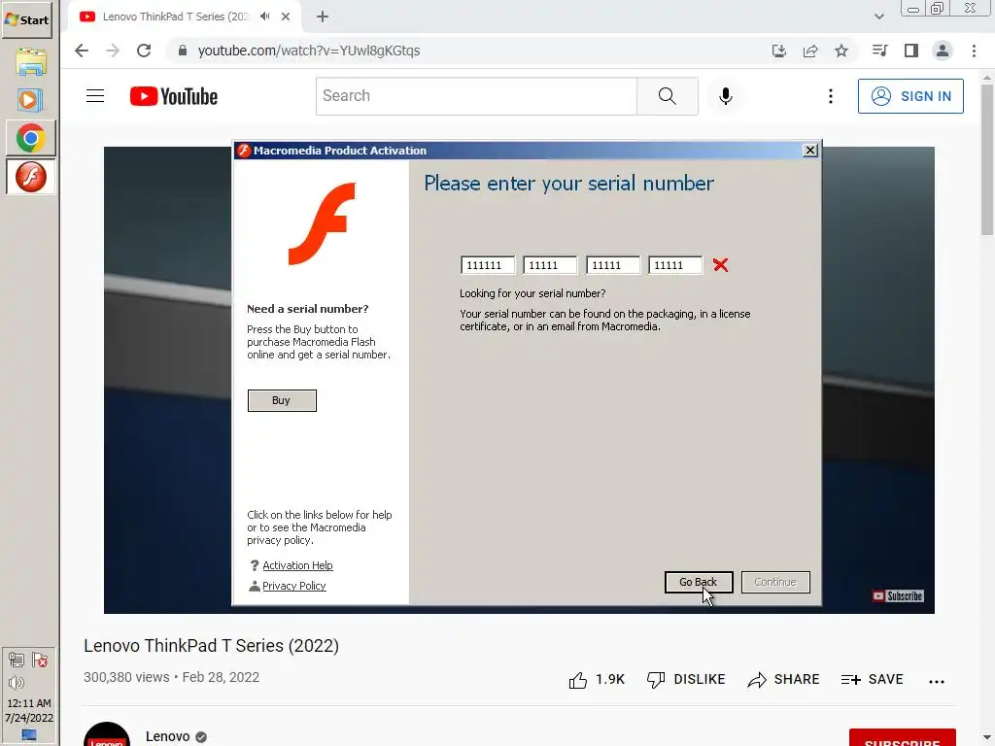Click the Buy button
Viewport: 995px width, 746px height.
[x=282, y=400]
